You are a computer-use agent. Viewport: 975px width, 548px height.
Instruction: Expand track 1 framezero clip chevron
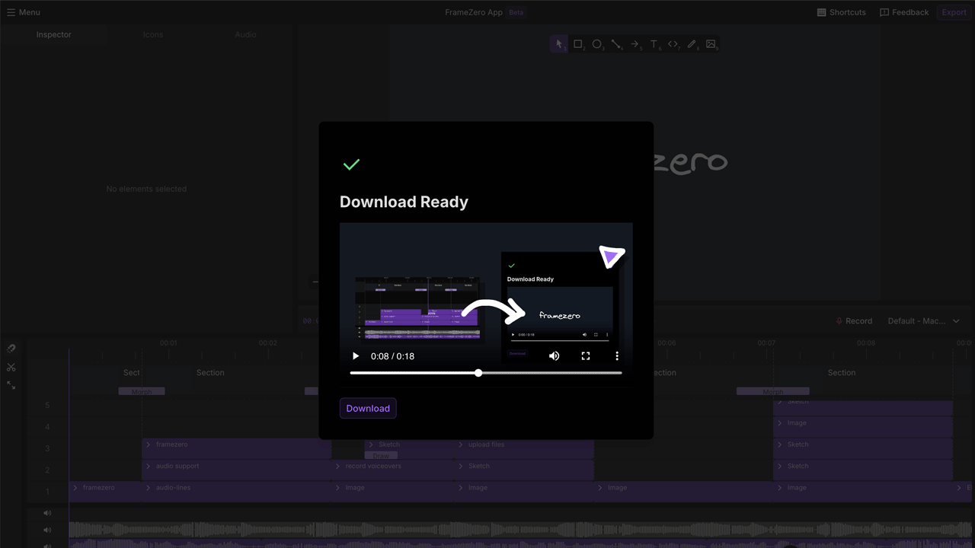75,487
